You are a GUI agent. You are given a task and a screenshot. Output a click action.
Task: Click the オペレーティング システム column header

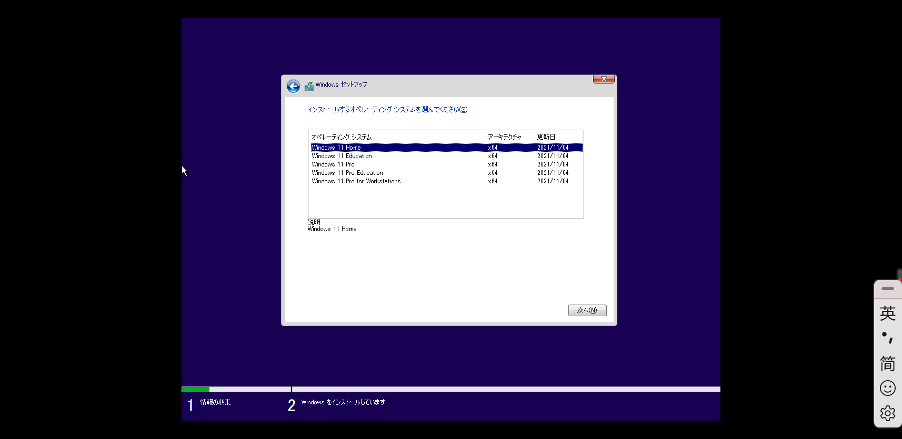(x=397, y=137)
